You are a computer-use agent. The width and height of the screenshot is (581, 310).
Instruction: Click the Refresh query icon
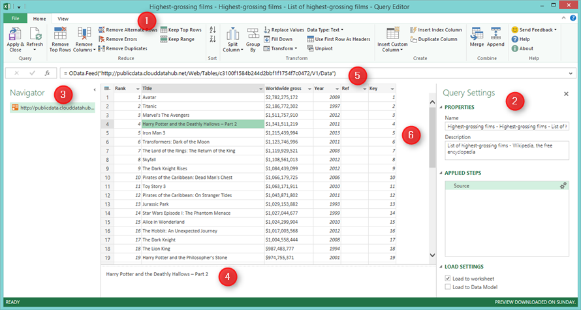click(35, 33)
